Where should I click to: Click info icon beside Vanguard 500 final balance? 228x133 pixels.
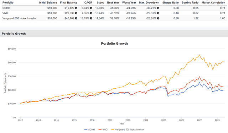pyautogui.click(x=76, y=18)
